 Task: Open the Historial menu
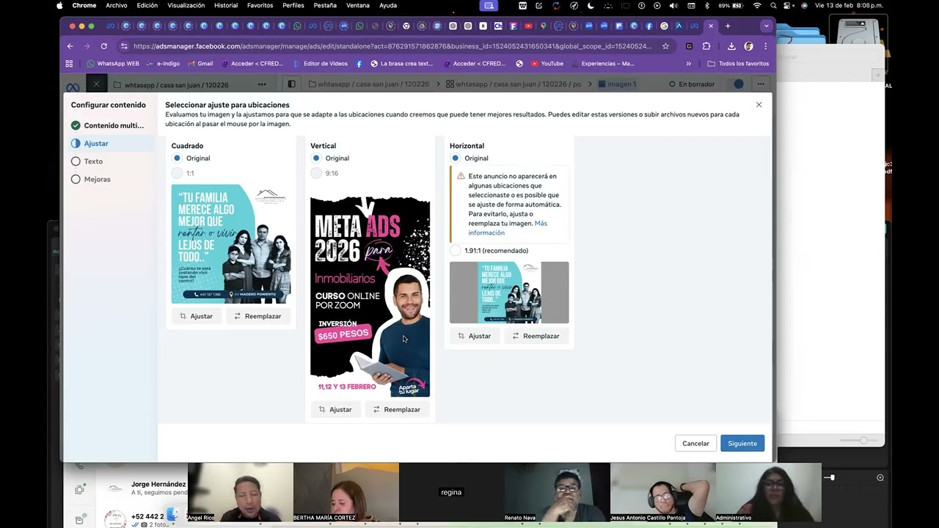click(x=226, y=5)
